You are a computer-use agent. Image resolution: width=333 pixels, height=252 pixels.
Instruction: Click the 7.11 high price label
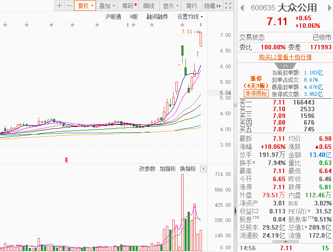(x=187, y=31)
